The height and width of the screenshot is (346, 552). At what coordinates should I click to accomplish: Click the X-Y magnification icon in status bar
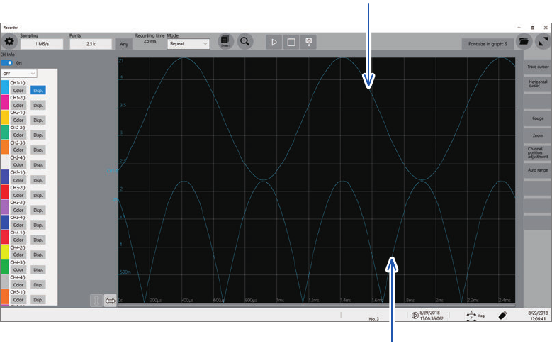pos(475,316)
